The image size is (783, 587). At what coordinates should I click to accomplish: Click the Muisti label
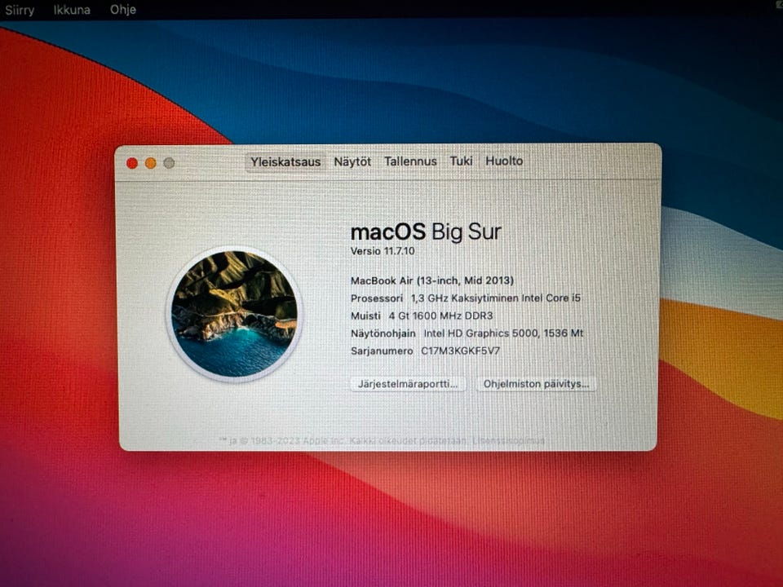tap(365, 316)
